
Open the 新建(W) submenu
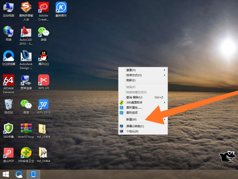tap(143, 119)
